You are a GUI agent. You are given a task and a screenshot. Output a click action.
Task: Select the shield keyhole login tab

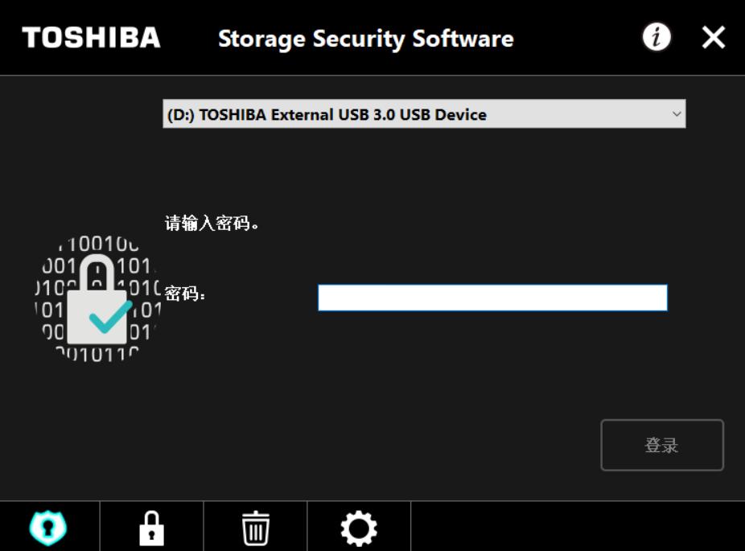coord(48,528)
